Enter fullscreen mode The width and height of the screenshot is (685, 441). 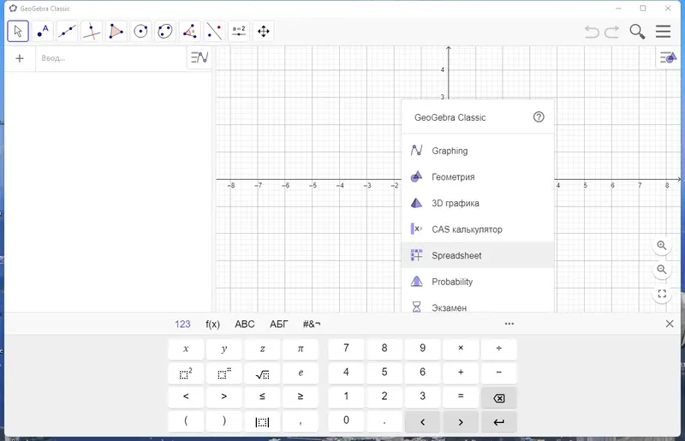coord(662,294)
